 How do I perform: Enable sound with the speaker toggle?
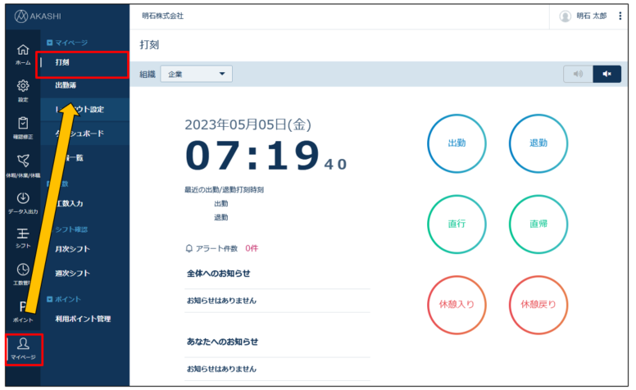[x=578, y=74]
